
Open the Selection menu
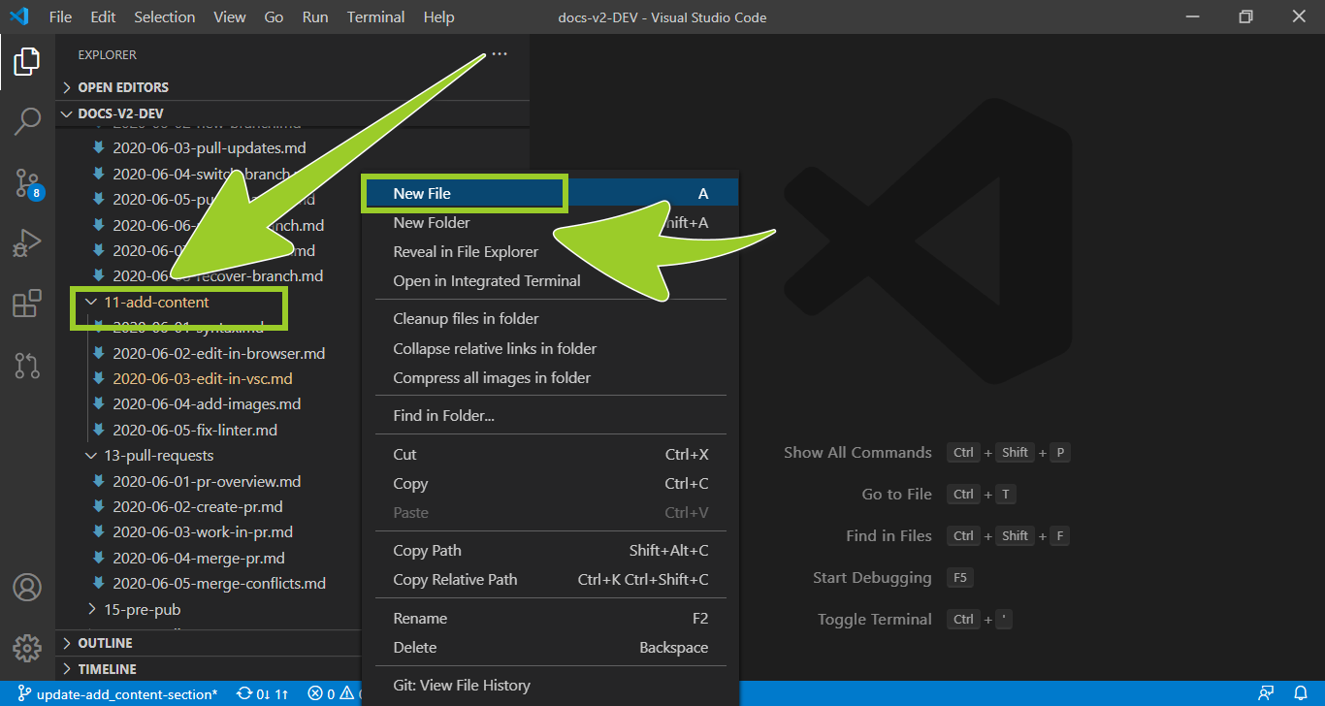(165, 17)
